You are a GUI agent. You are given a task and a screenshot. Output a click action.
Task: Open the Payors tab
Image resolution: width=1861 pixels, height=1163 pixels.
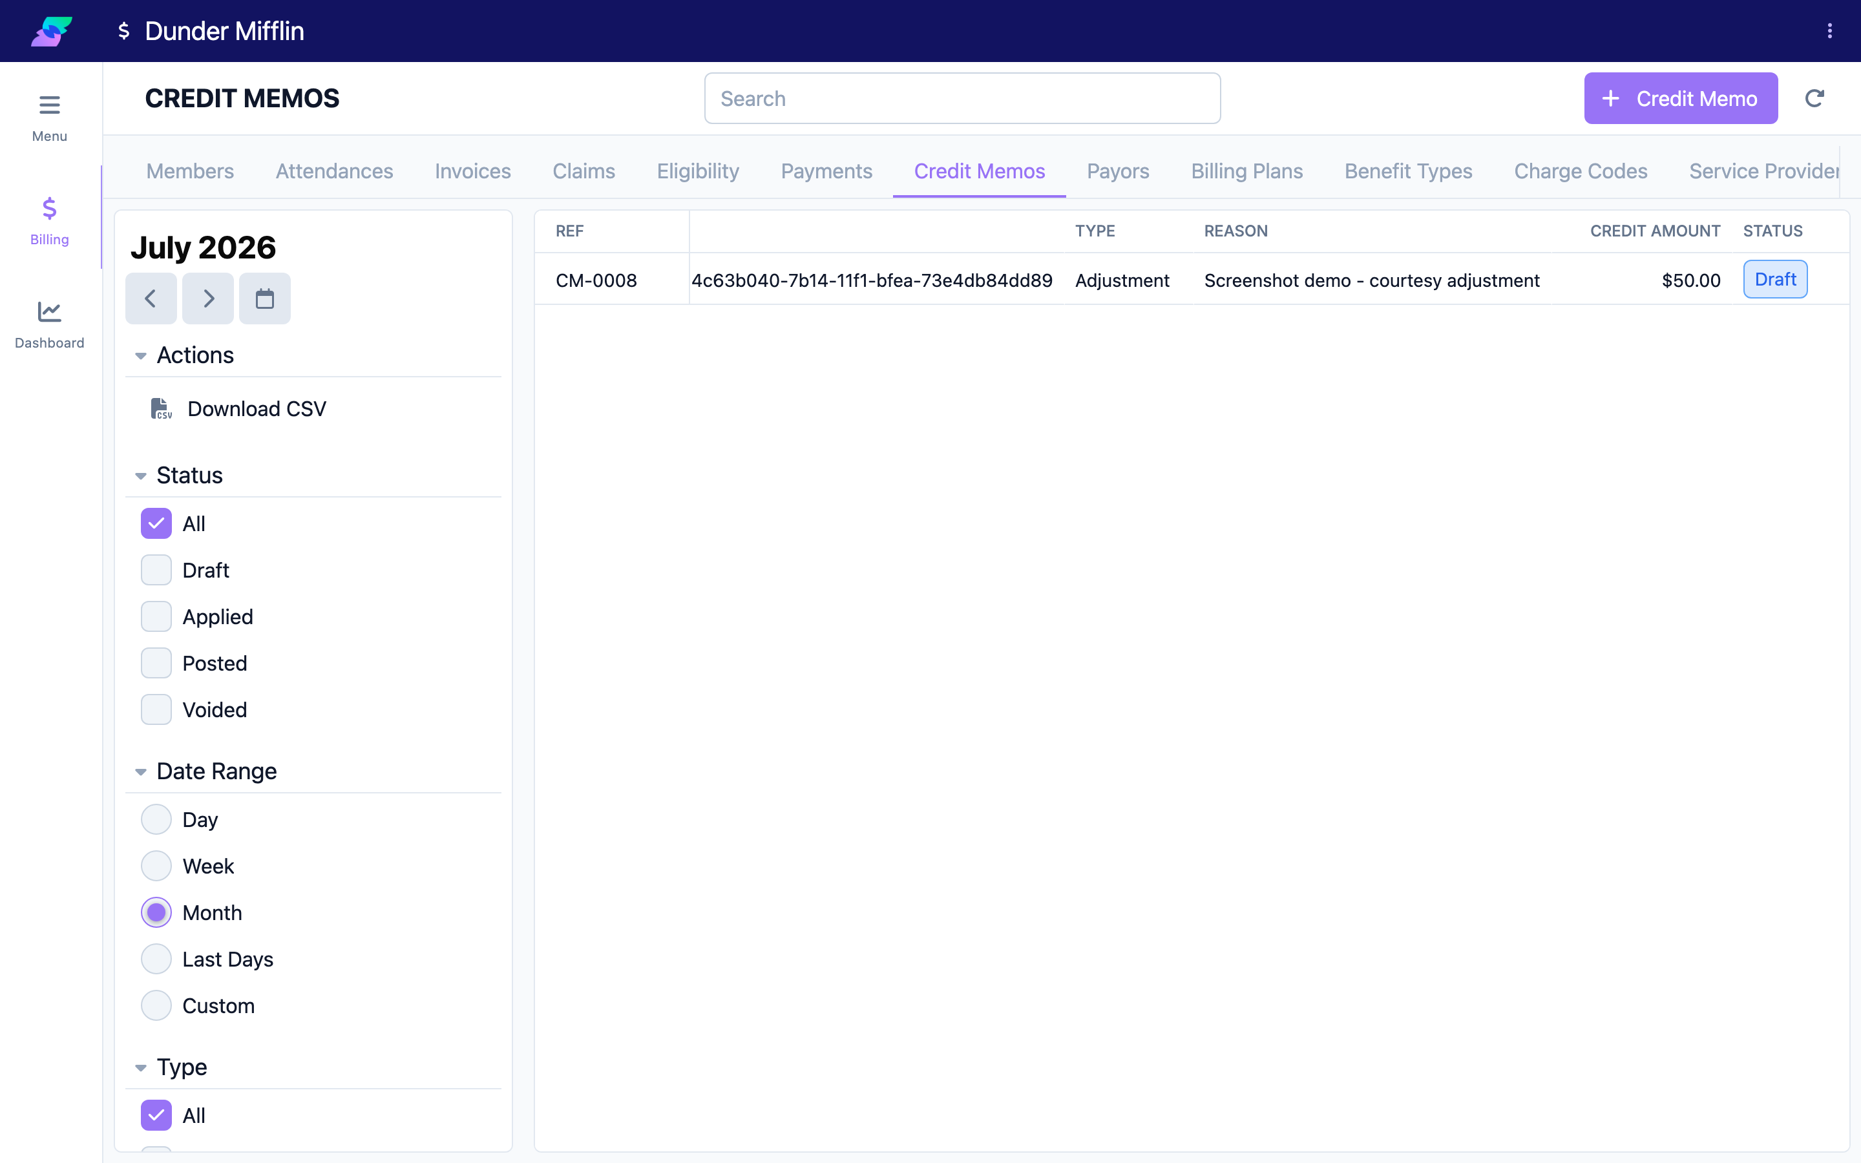[x=1117, y=171]
